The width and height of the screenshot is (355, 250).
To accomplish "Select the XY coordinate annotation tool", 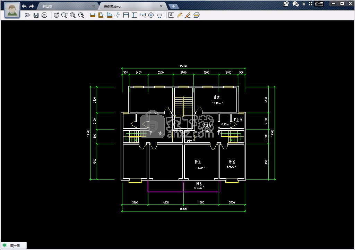I will tap(118, 15).
